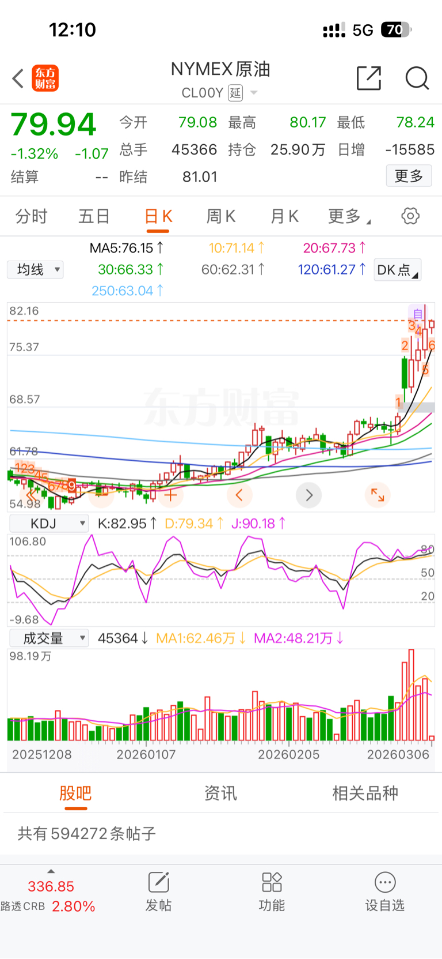This screenshot has width=442, height=959.
Task: Open the 股吧 tab
Action: tap(75, 793)
